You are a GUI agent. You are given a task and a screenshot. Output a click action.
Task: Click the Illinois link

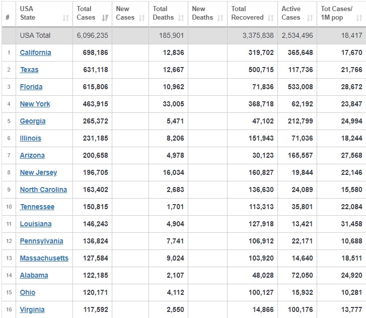click(31, 138)
